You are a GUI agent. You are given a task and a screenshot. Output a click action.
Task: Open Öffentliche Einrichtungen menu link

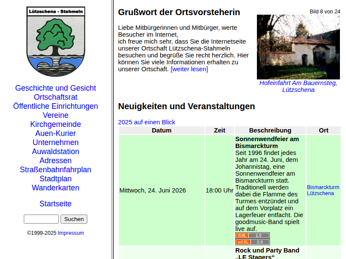tap(56, 106)
